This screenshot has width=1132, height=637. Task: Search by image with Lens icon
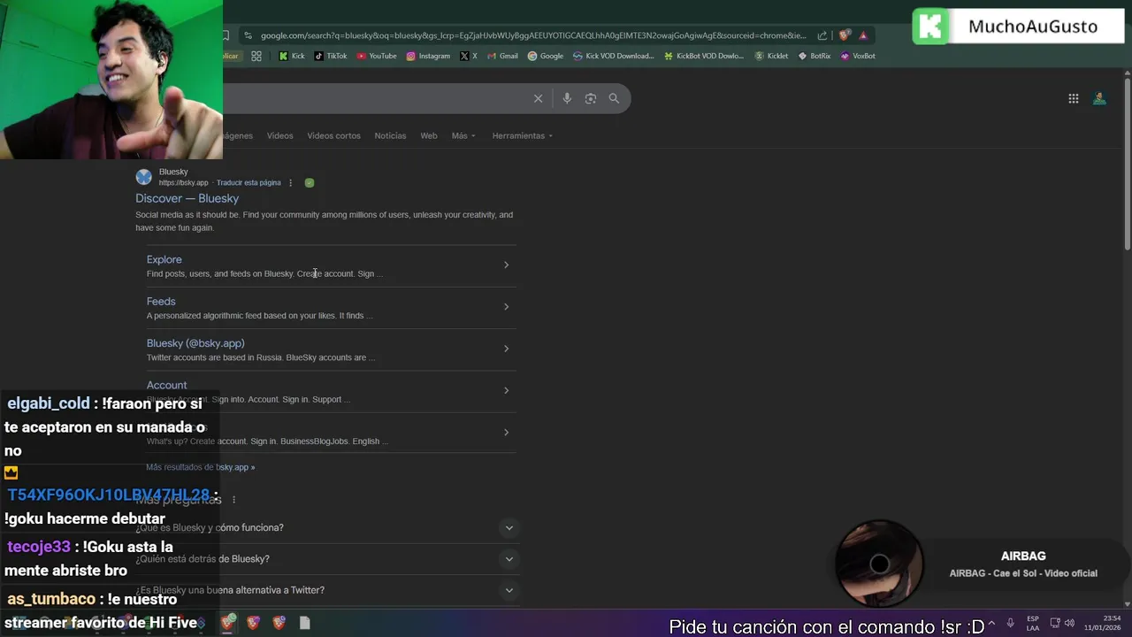pyautogui.click(x=591, y=98)
